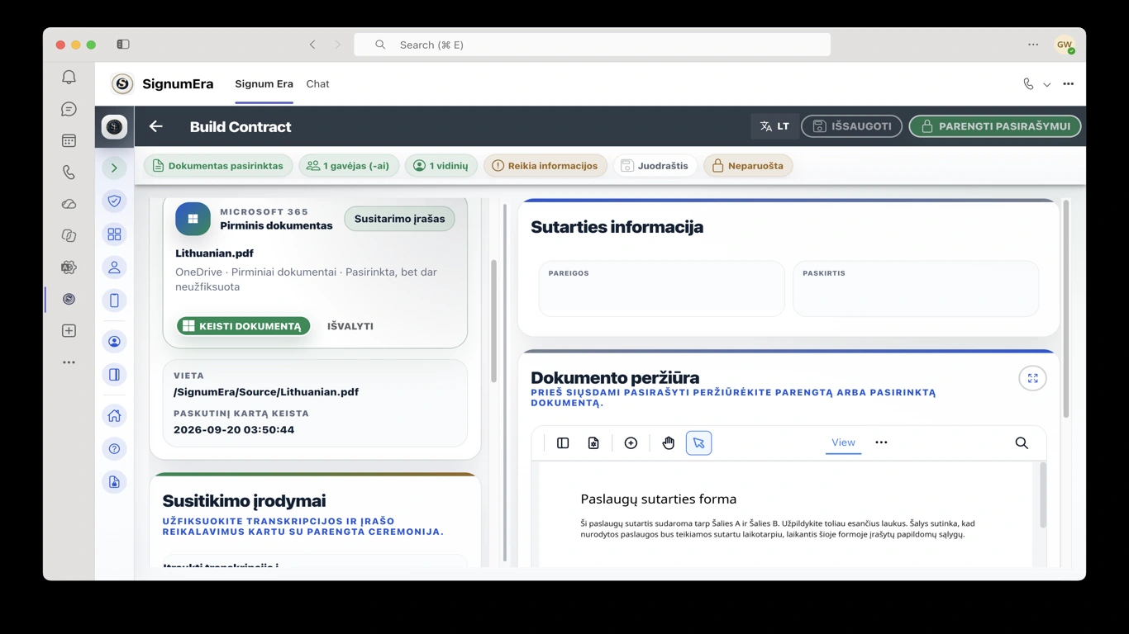Select the Signum Era tab
This screenshot has width=1129, height=634.
click(264, 84)
